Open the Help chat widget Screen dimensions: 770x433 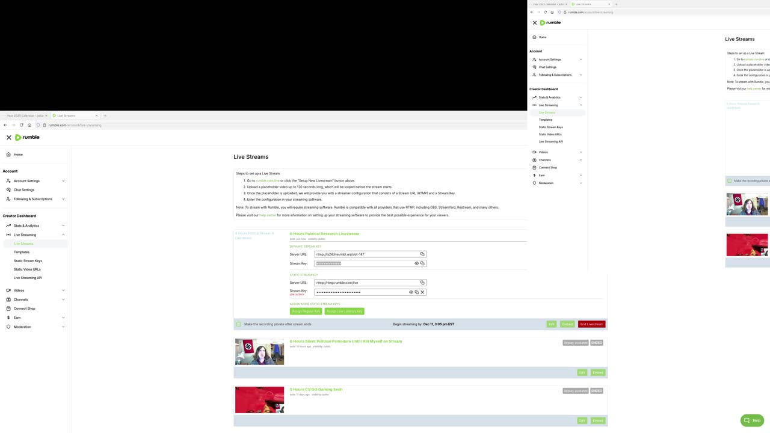click(x=752, y=420)
